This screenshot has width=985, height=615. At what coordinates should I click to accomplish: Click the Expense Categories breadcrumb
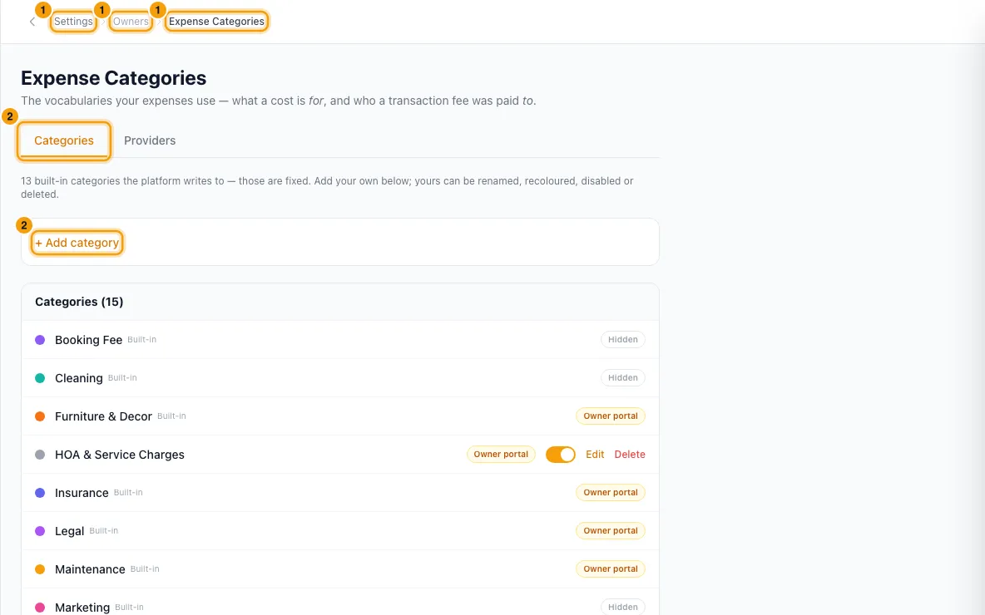click(217, 22)
